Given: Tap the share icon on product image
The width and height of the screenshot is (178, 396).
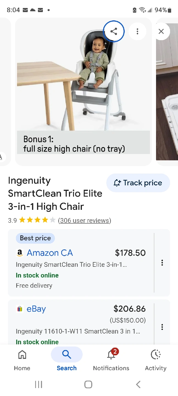Looking at the screenshot, I should 114,31.
